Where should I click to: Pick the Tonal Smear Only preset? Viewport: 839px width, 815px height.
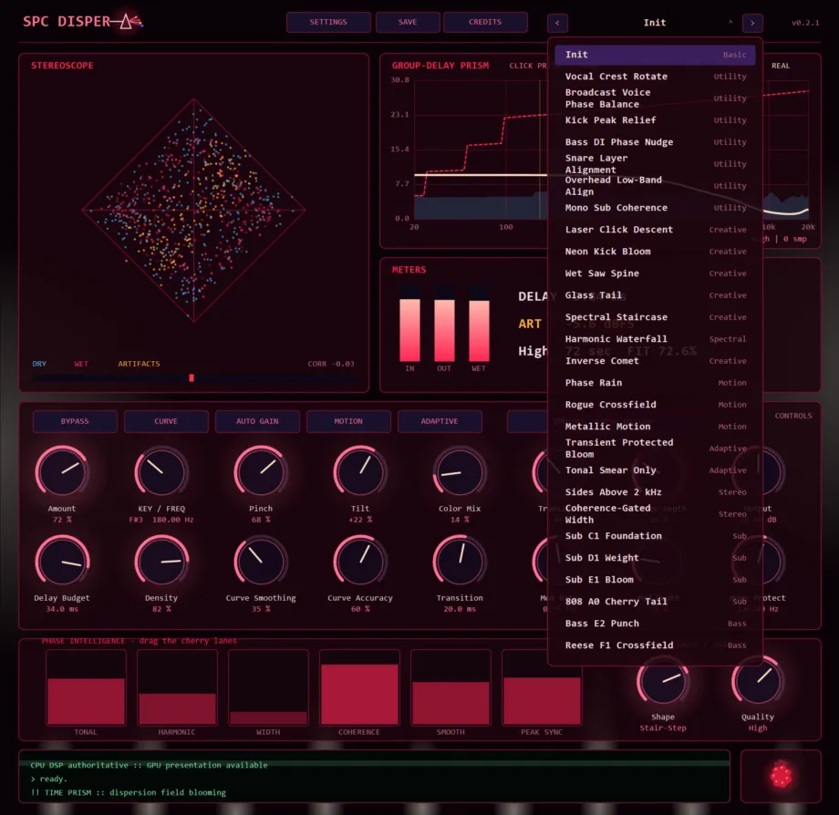[x=655, y=470]
